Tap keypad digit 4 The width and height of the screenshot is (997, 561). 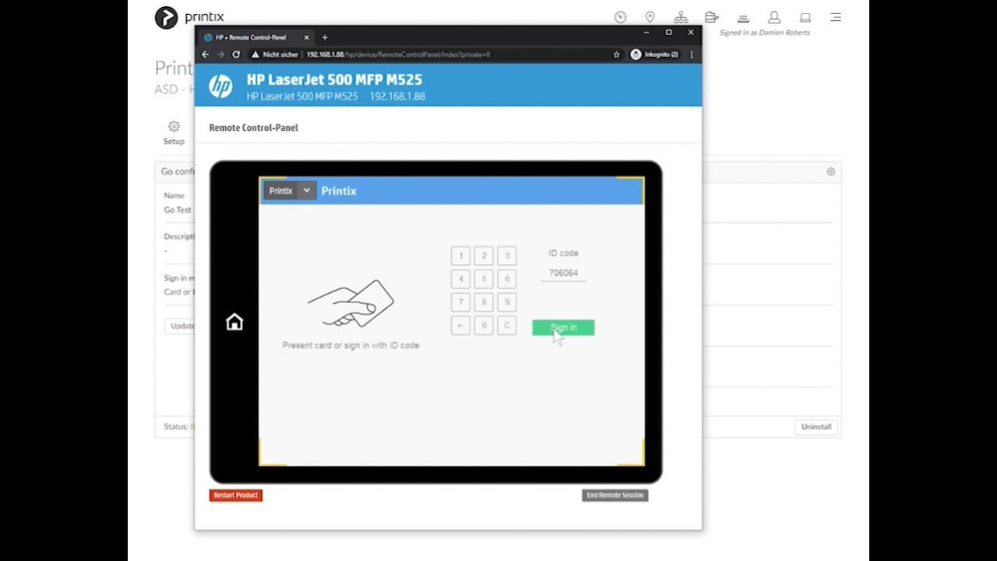pyautogui.click(x=460, y=279)
